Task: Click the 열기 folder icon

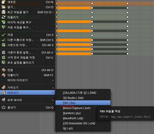Action: [x=4, y=7]
